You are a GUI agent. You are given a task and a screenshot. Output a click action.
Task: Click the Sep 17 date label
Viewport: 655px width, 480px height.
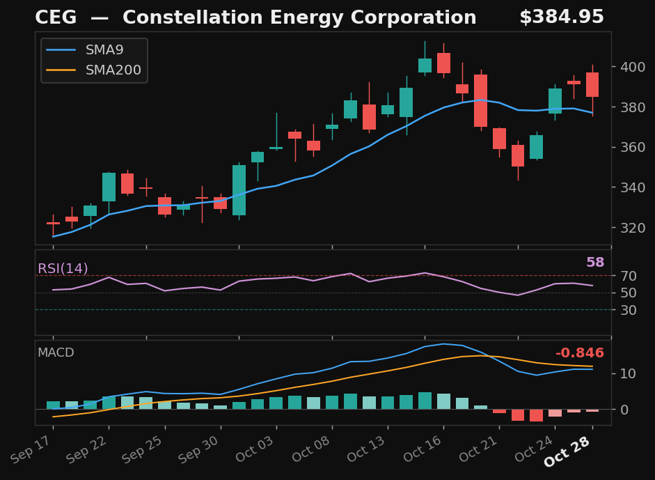coord(31,449)
